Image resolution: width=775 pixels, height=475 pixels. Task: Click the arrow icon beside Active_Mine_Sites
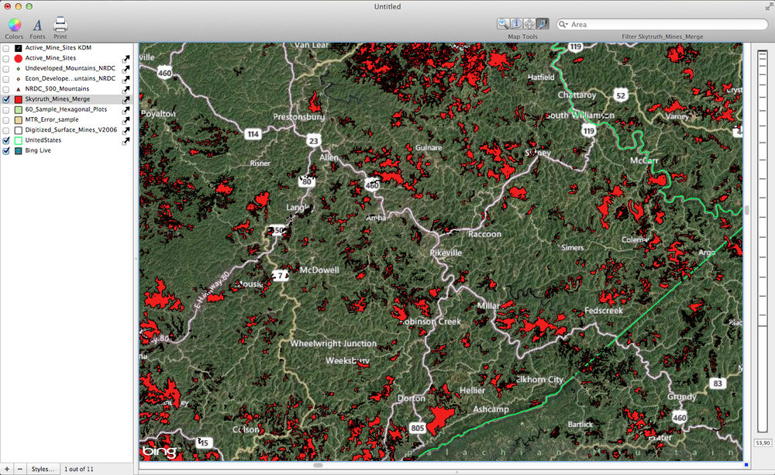pyautogui.click(x=126, y=58)
